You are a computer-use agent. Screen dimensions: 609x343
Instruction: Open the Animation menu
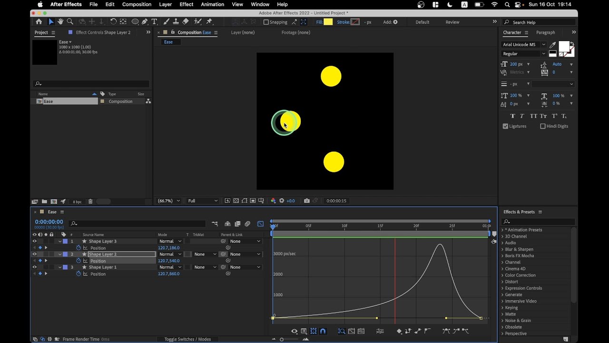coord(212,4)
